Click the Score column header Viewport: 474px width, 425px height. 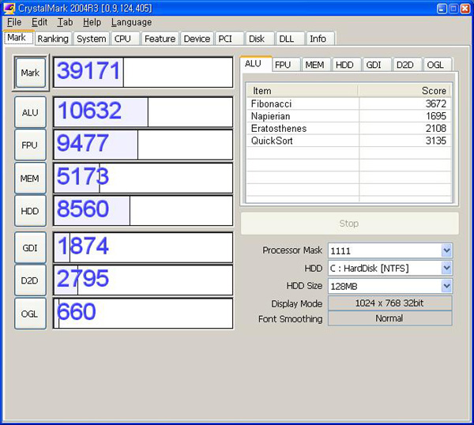point(404,91)
